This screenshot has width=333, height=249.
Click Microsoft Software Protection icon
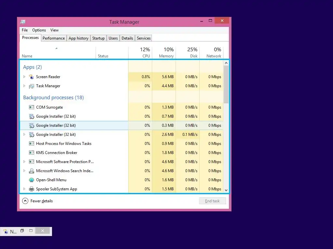click(x=32, y=162)
